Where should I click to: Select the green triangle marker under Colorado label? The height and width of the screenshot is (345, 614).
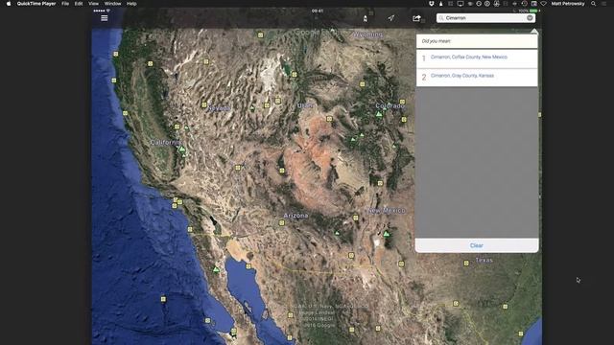click(379, 114)
